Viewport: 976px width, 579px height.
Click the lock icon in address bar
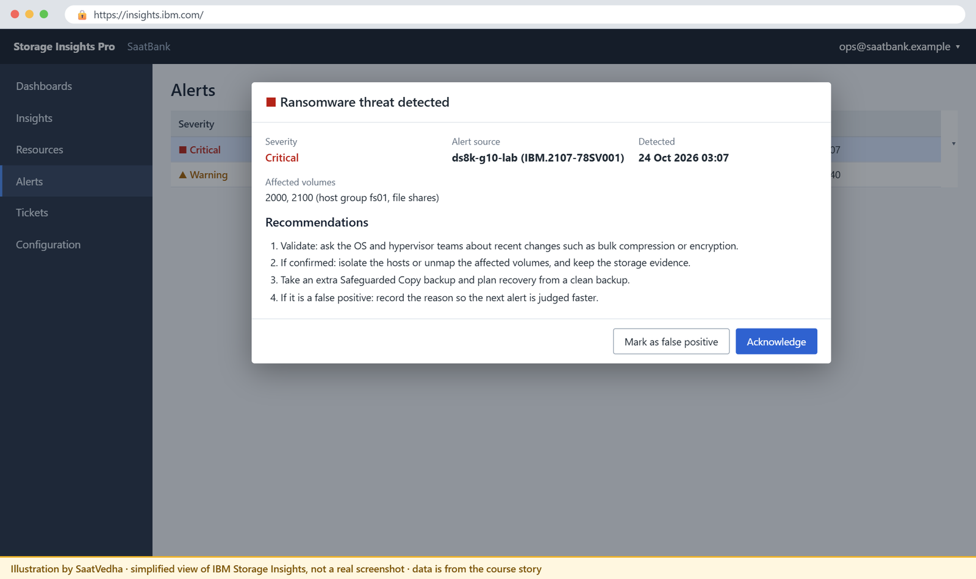coord(82,15)
